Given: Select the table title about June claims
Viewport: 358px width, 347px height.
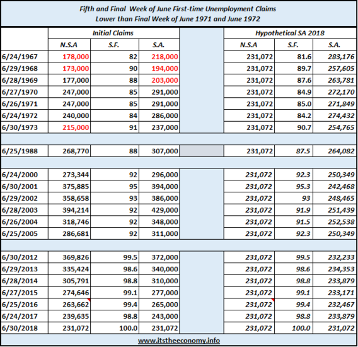Looking at the screenshot, I should coord(178,14).
